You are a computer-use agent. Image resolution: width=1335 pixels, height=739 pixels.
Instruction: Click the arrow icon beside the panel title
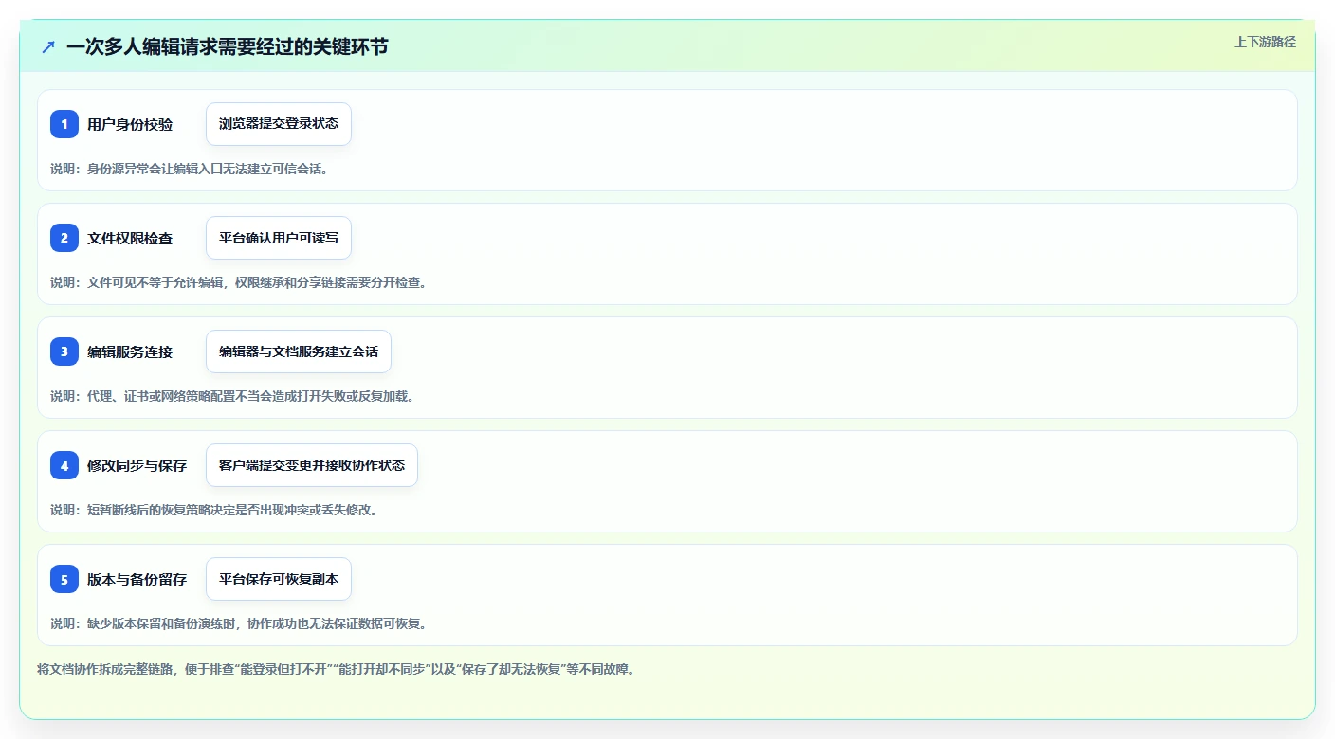tap(48, 46)
